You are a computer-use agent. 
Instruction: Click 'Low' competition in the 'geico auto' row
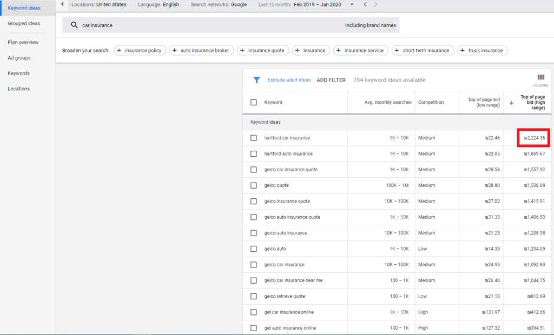point(423,249)
